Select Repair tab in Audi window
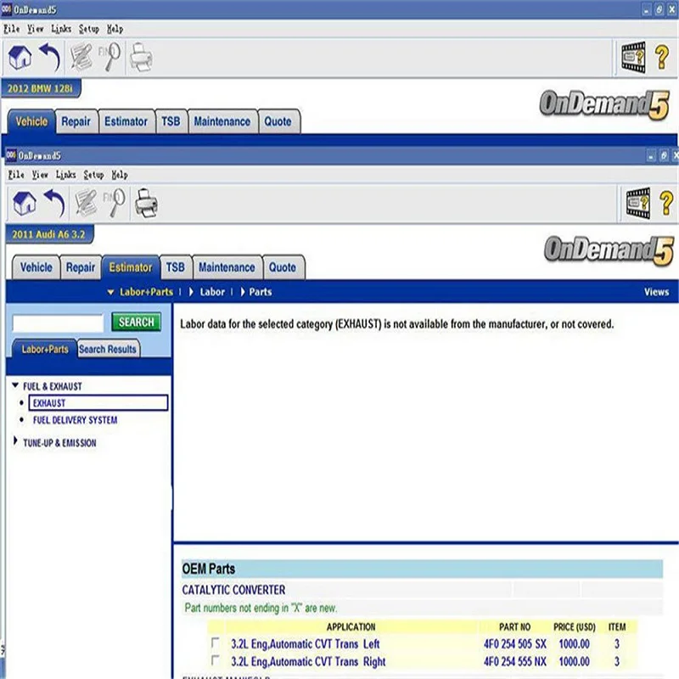 pyautogui.click(x=81, y=267)
